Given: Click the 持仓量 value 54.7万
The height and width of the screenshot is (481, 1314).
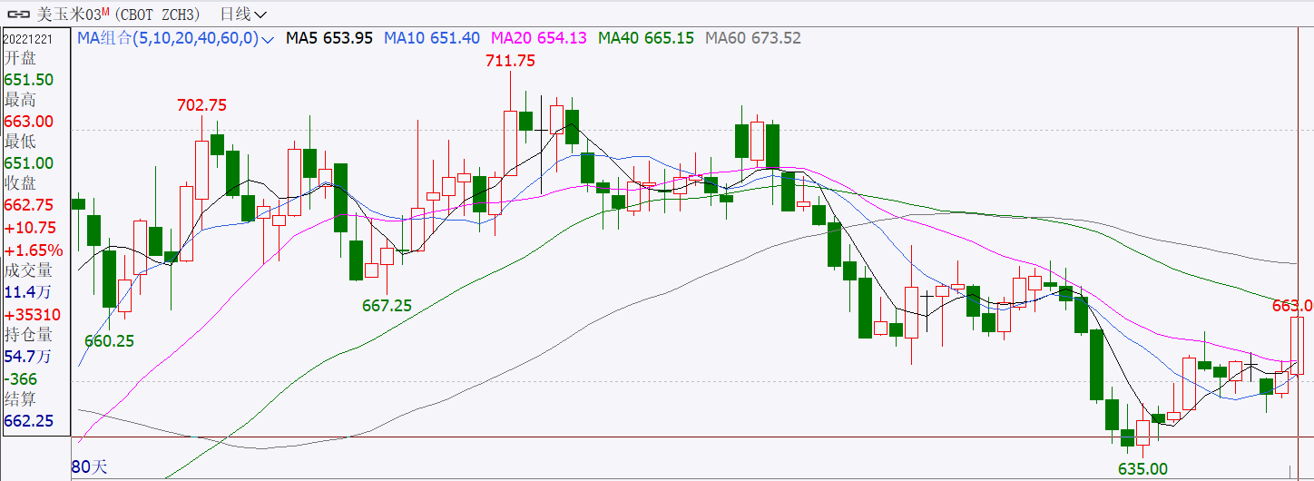Looking at the screenshot, I should coord(29,358).
